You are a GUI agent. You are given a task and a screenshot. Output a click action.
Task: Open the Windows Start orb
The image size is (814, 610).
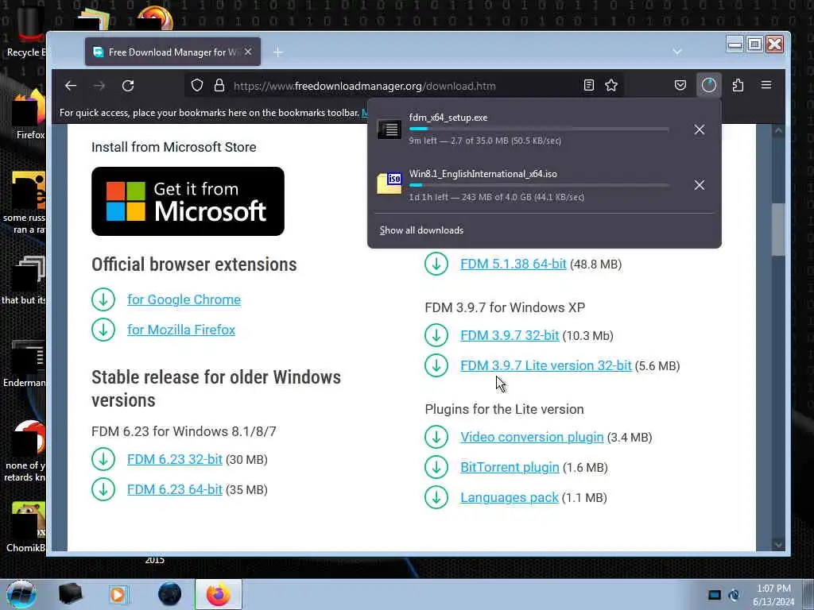(21, 594)
